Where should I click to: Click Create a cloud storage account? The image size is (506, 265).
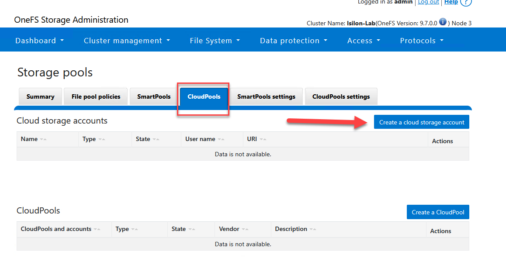421,122
